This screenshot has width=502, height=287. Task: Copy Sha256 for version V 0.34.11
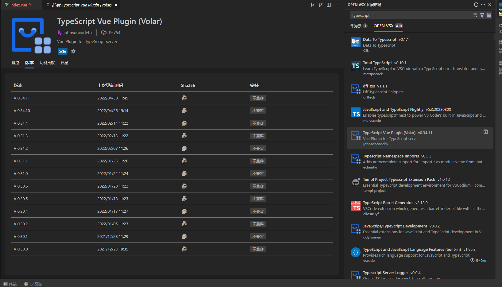(x=184, y=98)
